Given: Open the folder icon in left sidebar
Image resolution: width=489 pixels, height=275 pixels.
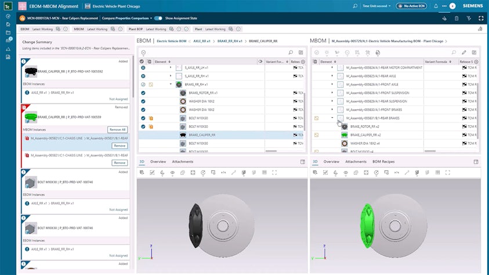Looking at the screenshot, I should coord(8,32).
